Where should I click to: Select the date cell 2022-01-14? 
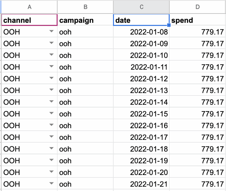pos(141,102)
